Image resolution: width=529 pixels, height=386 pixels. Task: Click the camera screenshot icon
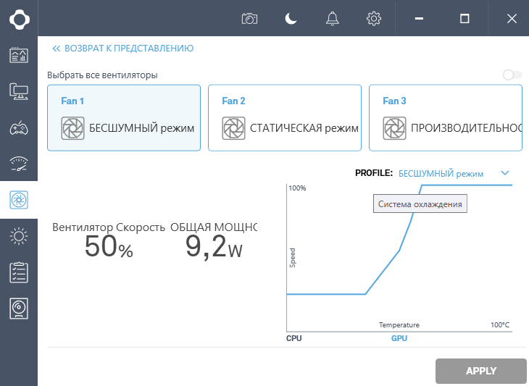click(249, 19)
